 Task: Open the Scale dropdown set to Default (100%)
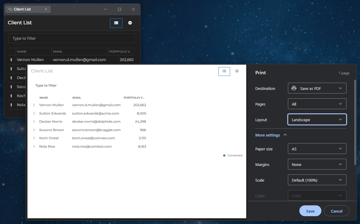tap(317, 180)
